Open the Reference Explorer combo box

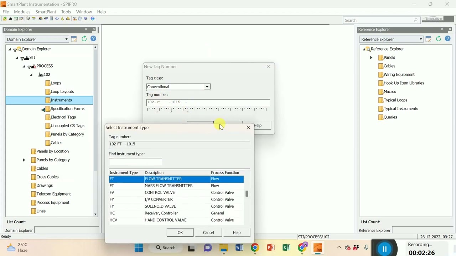(392, 39)
